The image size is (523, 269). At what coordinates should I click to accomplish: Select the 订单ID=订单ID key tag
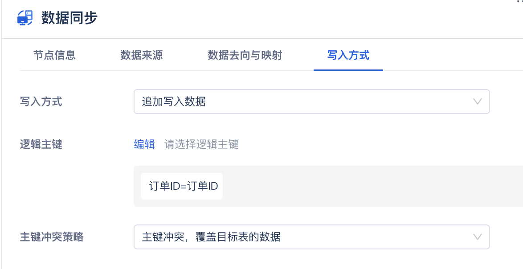(x=182, y=186)
